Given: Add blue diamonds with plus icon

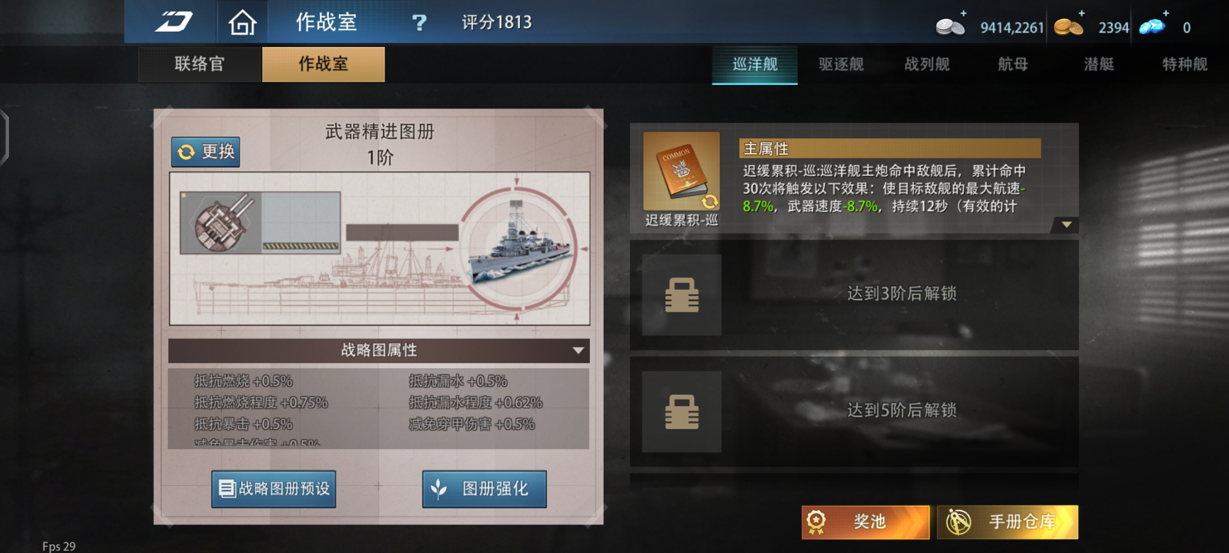Looking at the screenshot, I should coord(1166,13).
